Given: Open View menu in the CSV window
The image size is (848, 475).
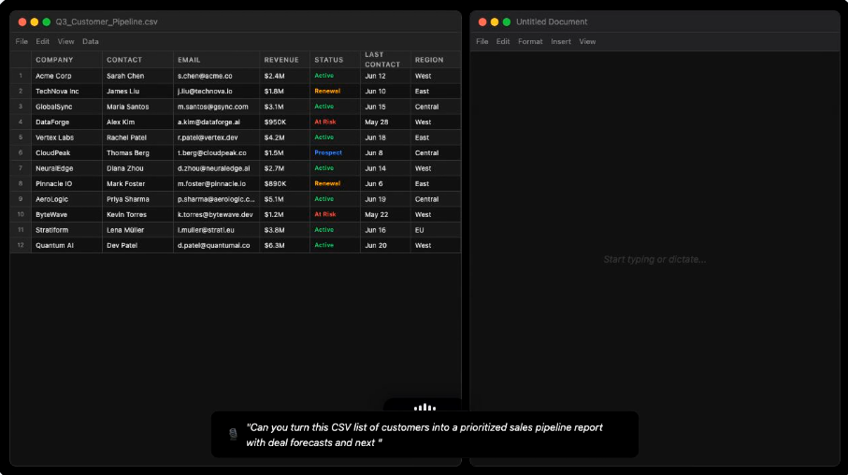Looking at the screenshot, I should point(65,41).
